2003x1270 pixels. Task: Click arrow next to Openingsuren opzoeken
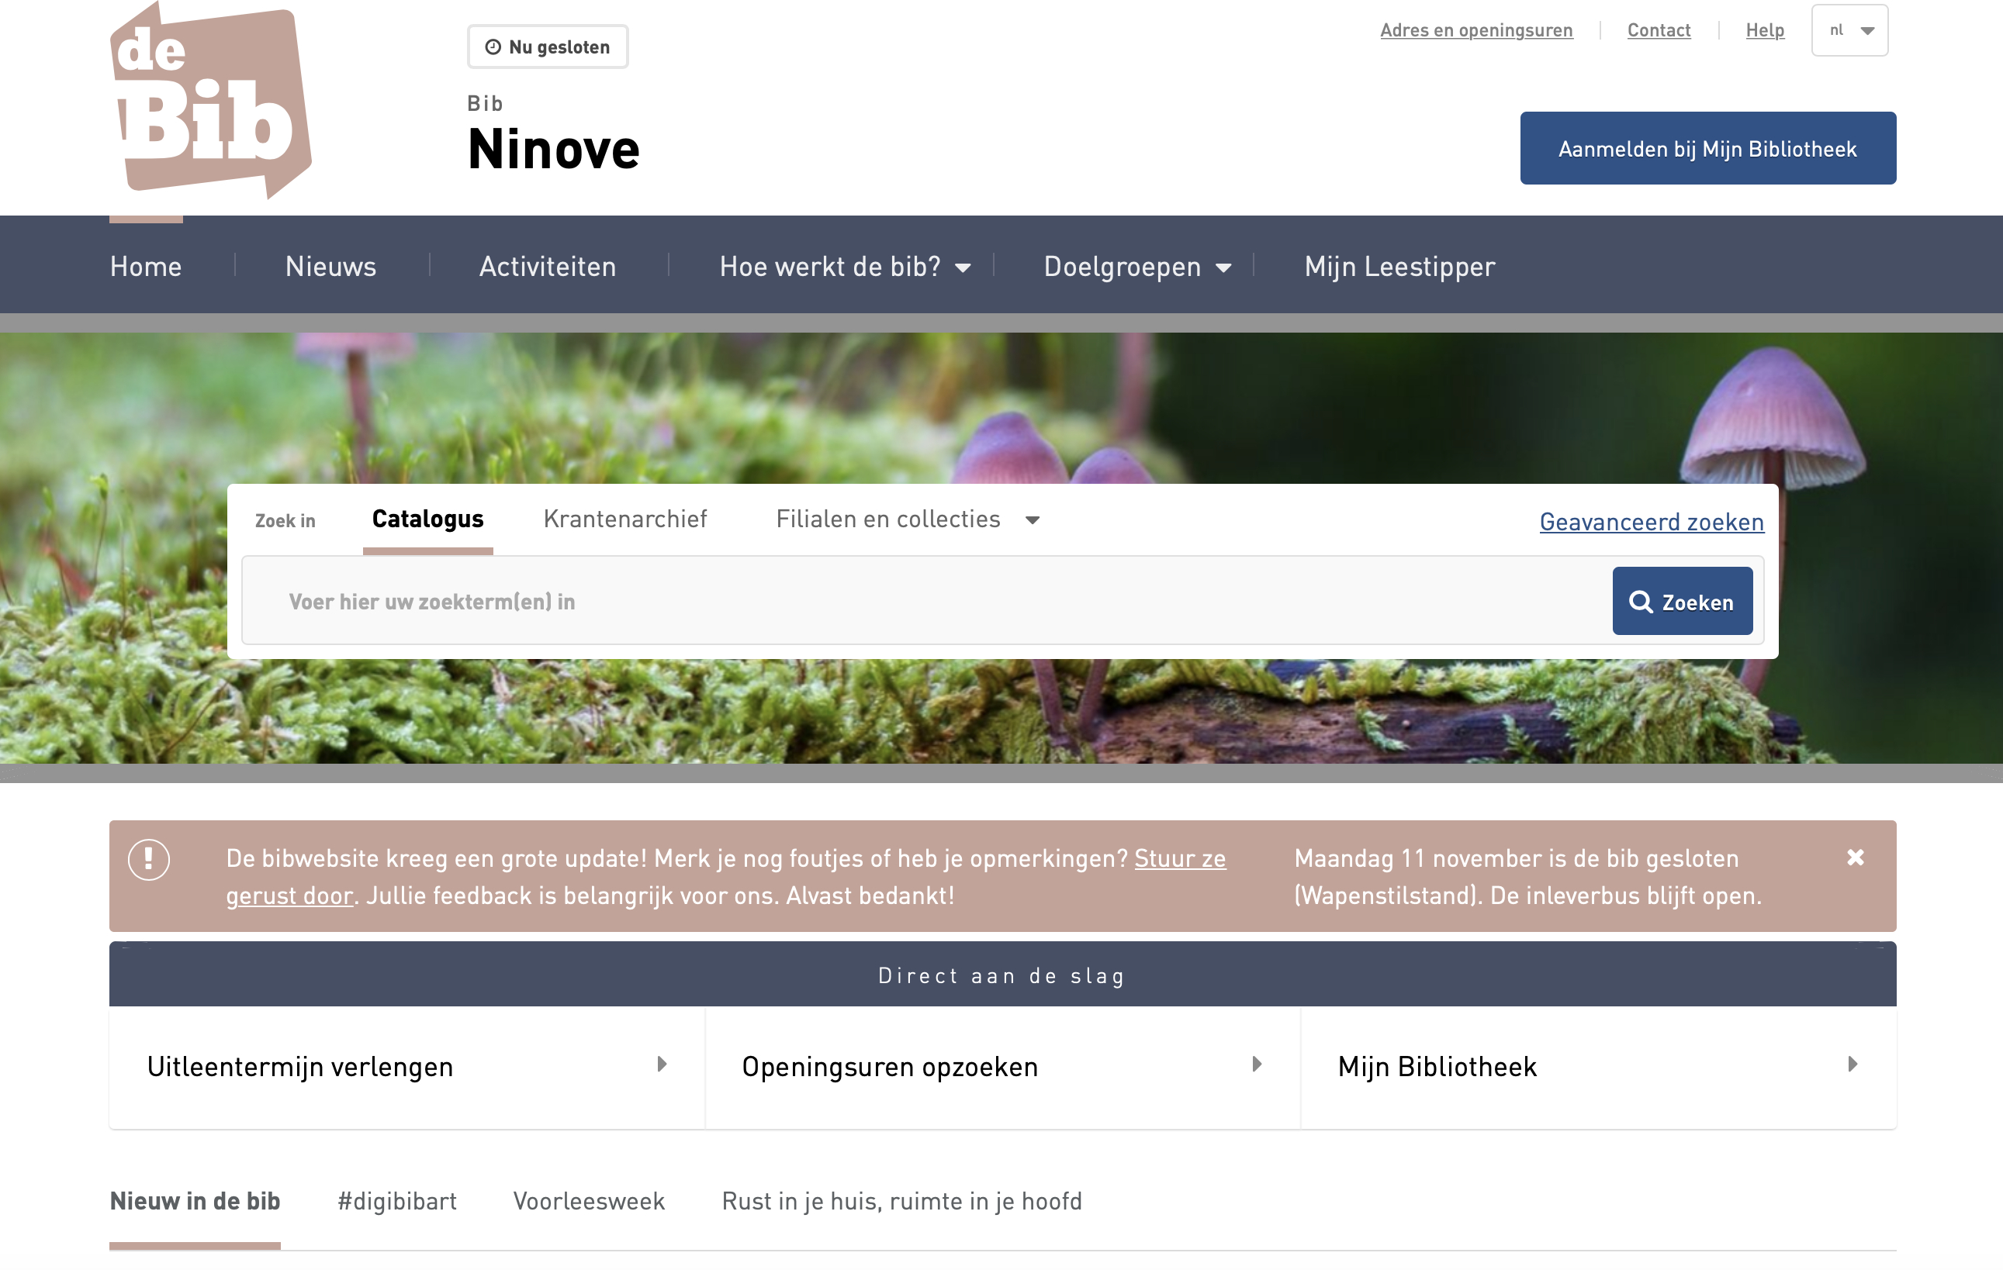pyautogui.click(x=1257, y=1064)
